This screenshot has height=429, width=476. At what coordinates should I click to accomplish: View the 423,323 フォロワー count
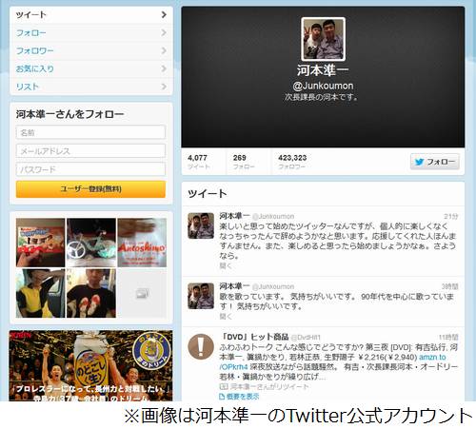click(292, 162)
